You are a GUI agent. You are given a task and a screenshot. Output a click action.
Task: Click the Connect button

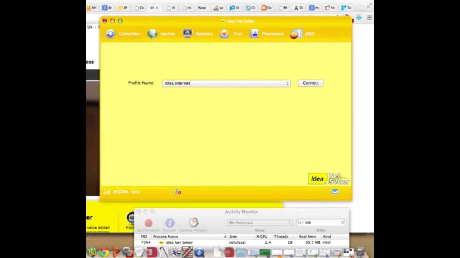click(310, 83)
